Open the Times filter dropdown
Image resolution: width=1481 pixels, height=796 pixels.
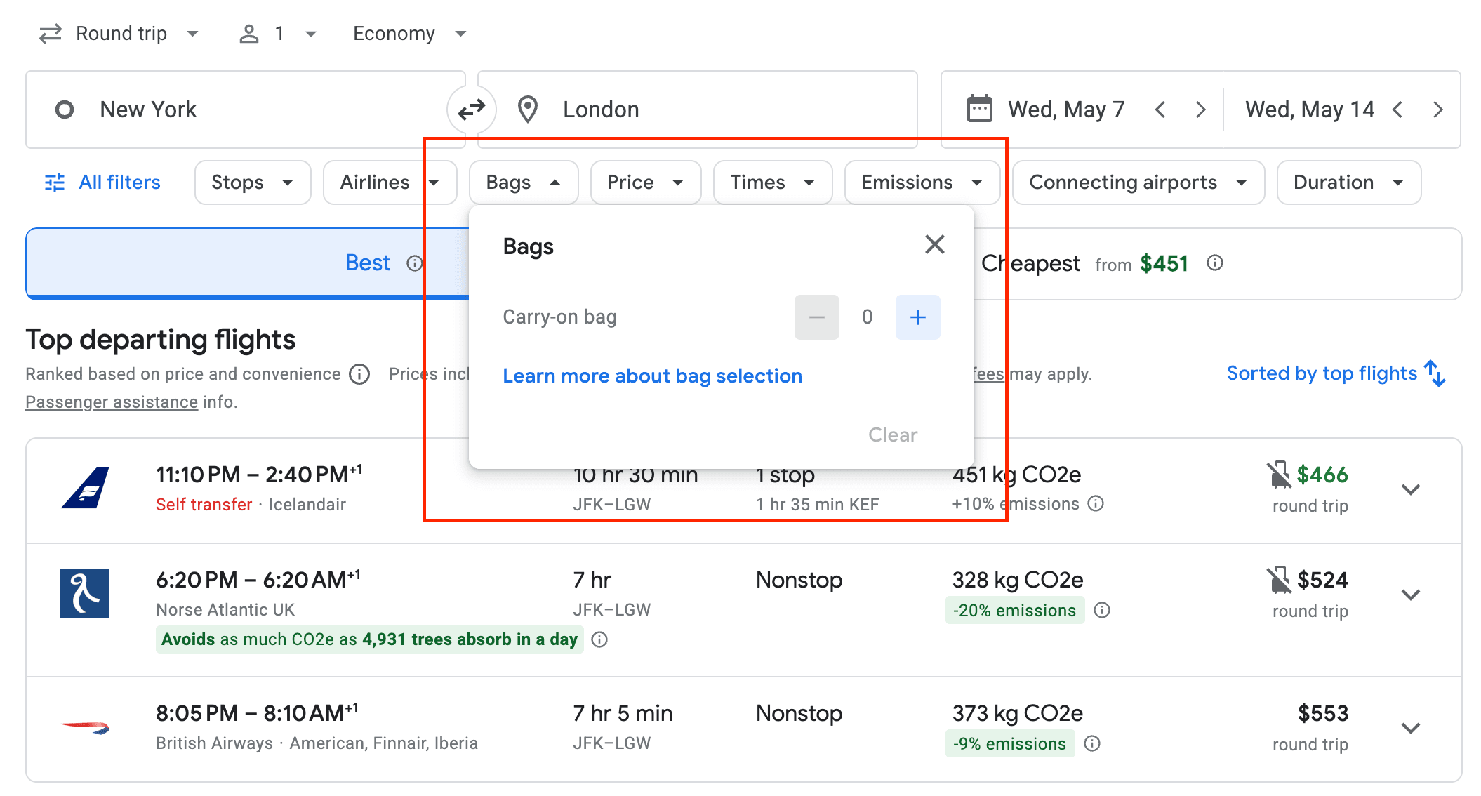tap(773, 183)
